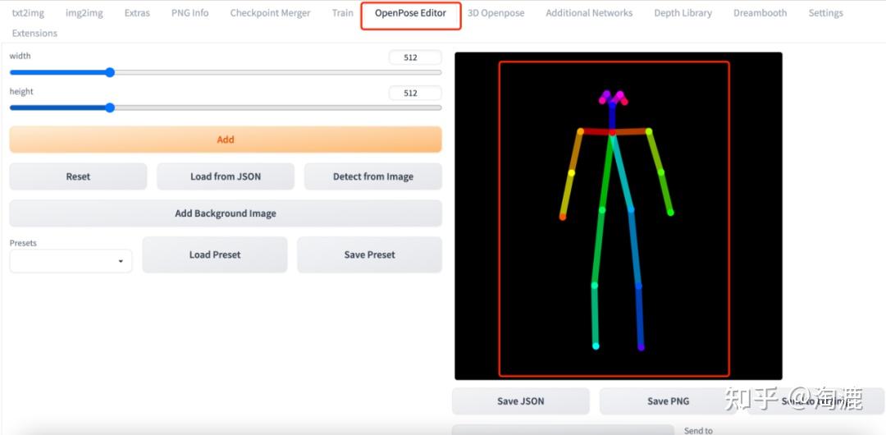Viewport: 886px width, 435px height.
Task: Click Detect from Image button
Action: click(x=373, y=176)
